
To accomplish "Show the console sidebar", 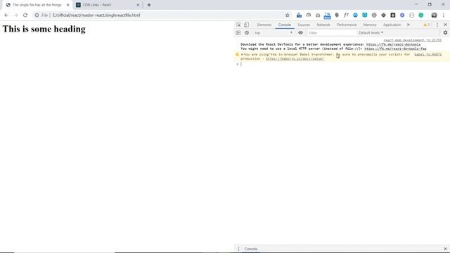I will (x=238, y=33).
